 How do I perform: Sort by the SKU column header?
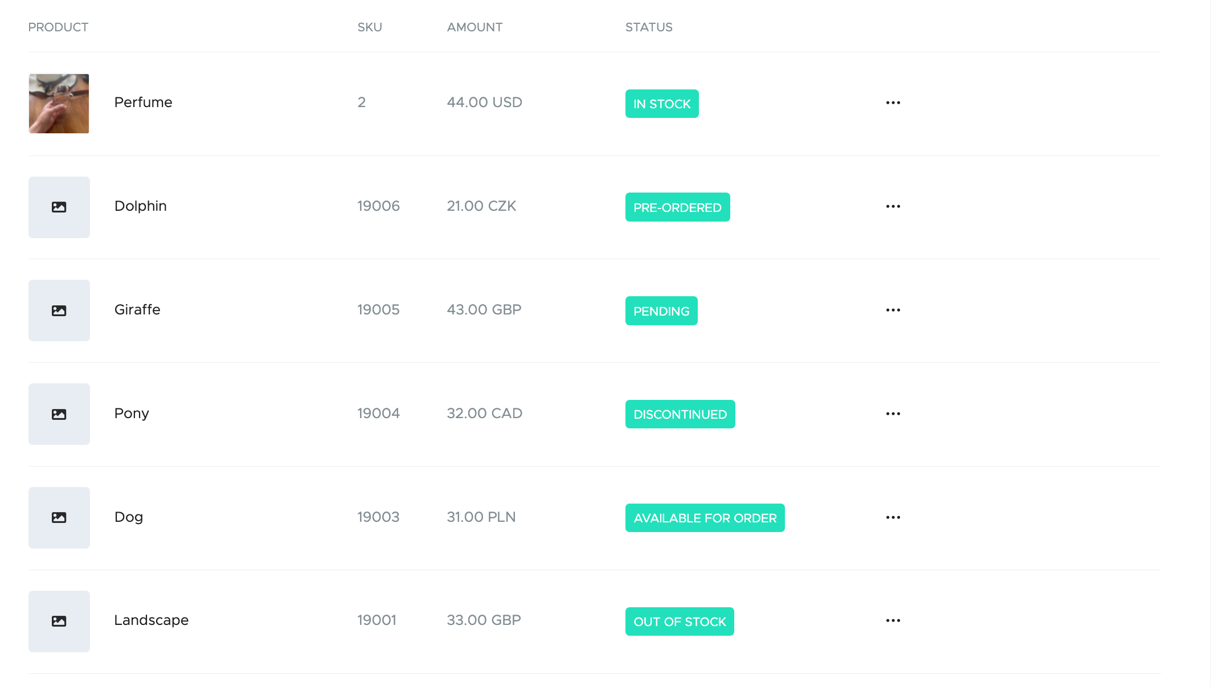[370, 27]
